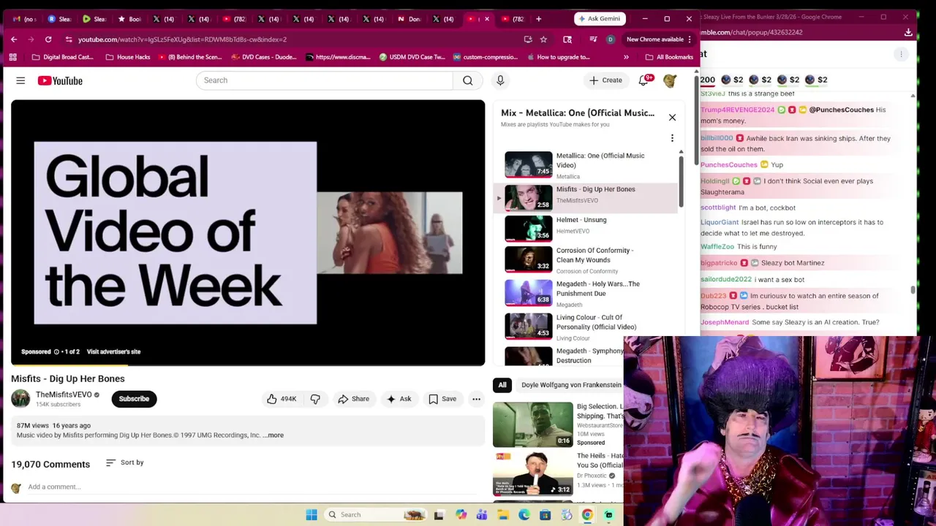Open the Ask AI button under the video
This screenshot has width=936, height=526.
point(399,399)
